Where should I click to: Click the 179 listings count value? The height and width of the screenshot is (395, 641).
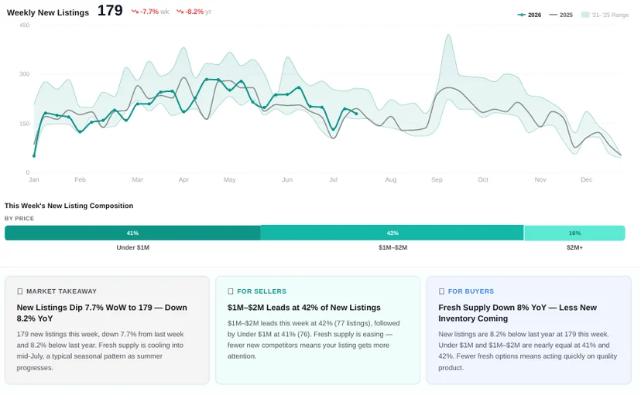[x=110, y=11]
